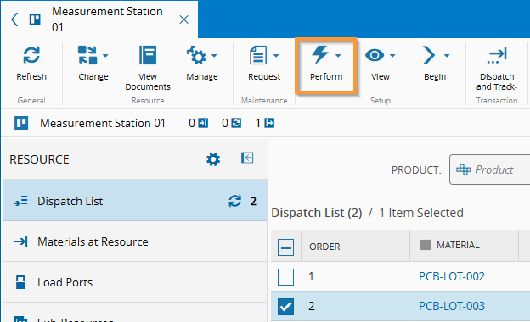The image size is (530, 322).
Task: Click the back chevron beside the tab title
Action: [x=14, y=19]
